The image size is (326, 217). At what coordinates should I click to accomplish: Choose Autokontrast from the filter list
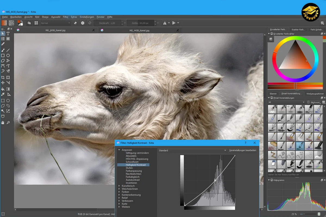pos(133,180)
